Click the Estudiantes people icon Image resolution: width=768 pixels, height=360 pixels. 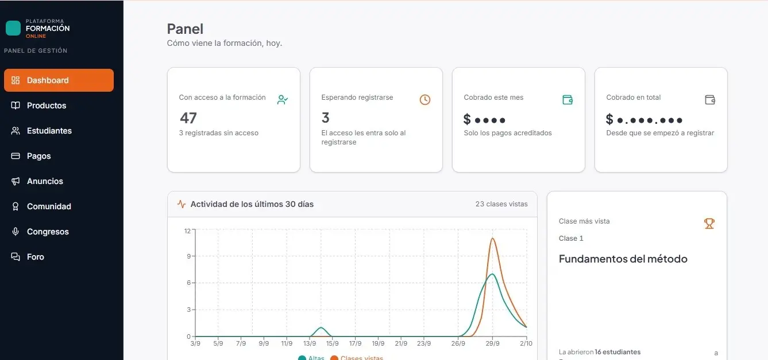click(x=16, y=131)
